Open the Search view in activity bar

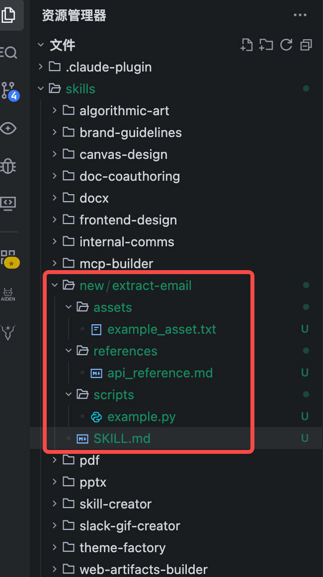tap(9, 52)
